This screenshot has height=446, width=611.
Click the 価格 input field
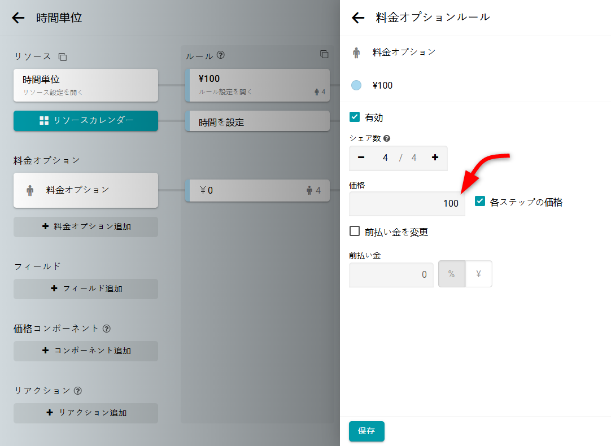pos(407,203)
